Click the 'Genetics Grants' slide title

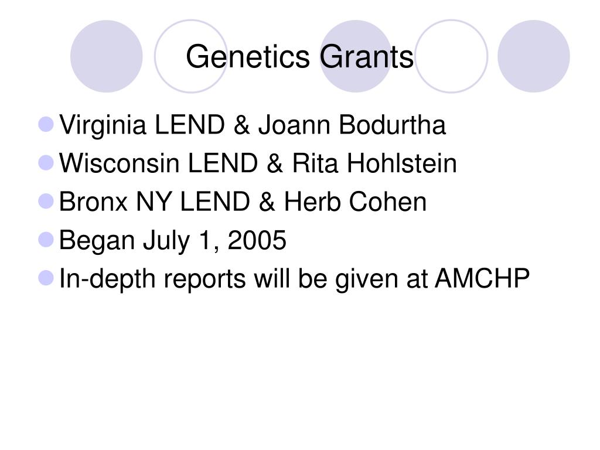point(299,57)
